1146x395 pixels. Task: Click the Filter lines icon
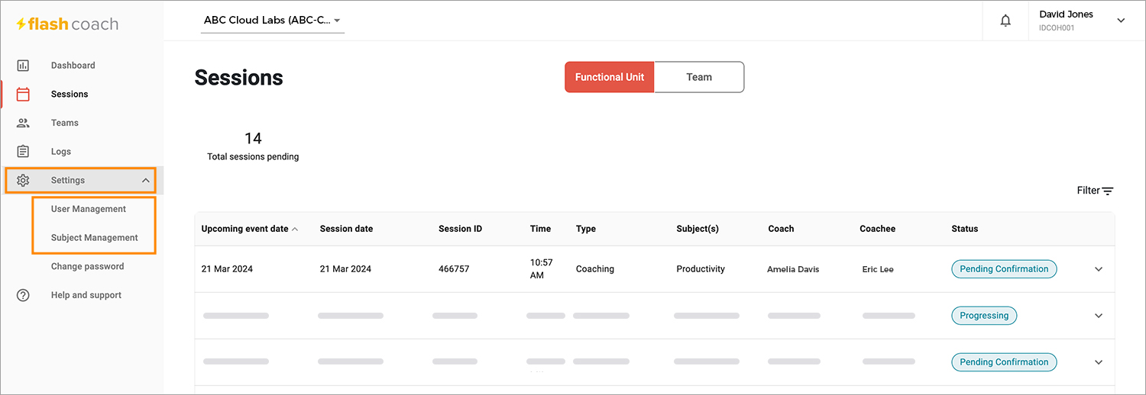point(1108,191)
